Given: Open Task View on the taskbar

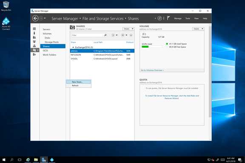Looking at the screenshot, I should click(20, 160).
